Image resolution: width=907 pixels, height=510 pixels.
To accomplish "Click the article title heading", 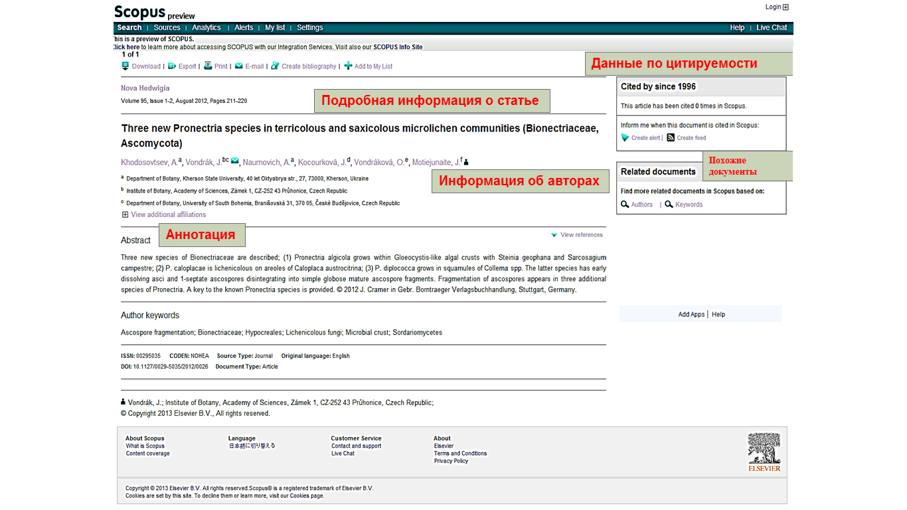I will coord(359,135).
